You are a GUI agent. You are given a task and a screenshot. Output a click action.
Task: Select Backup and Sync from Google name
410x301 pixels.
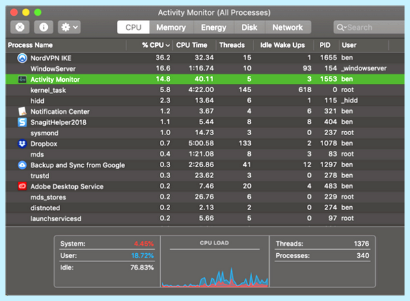(78, 165)
